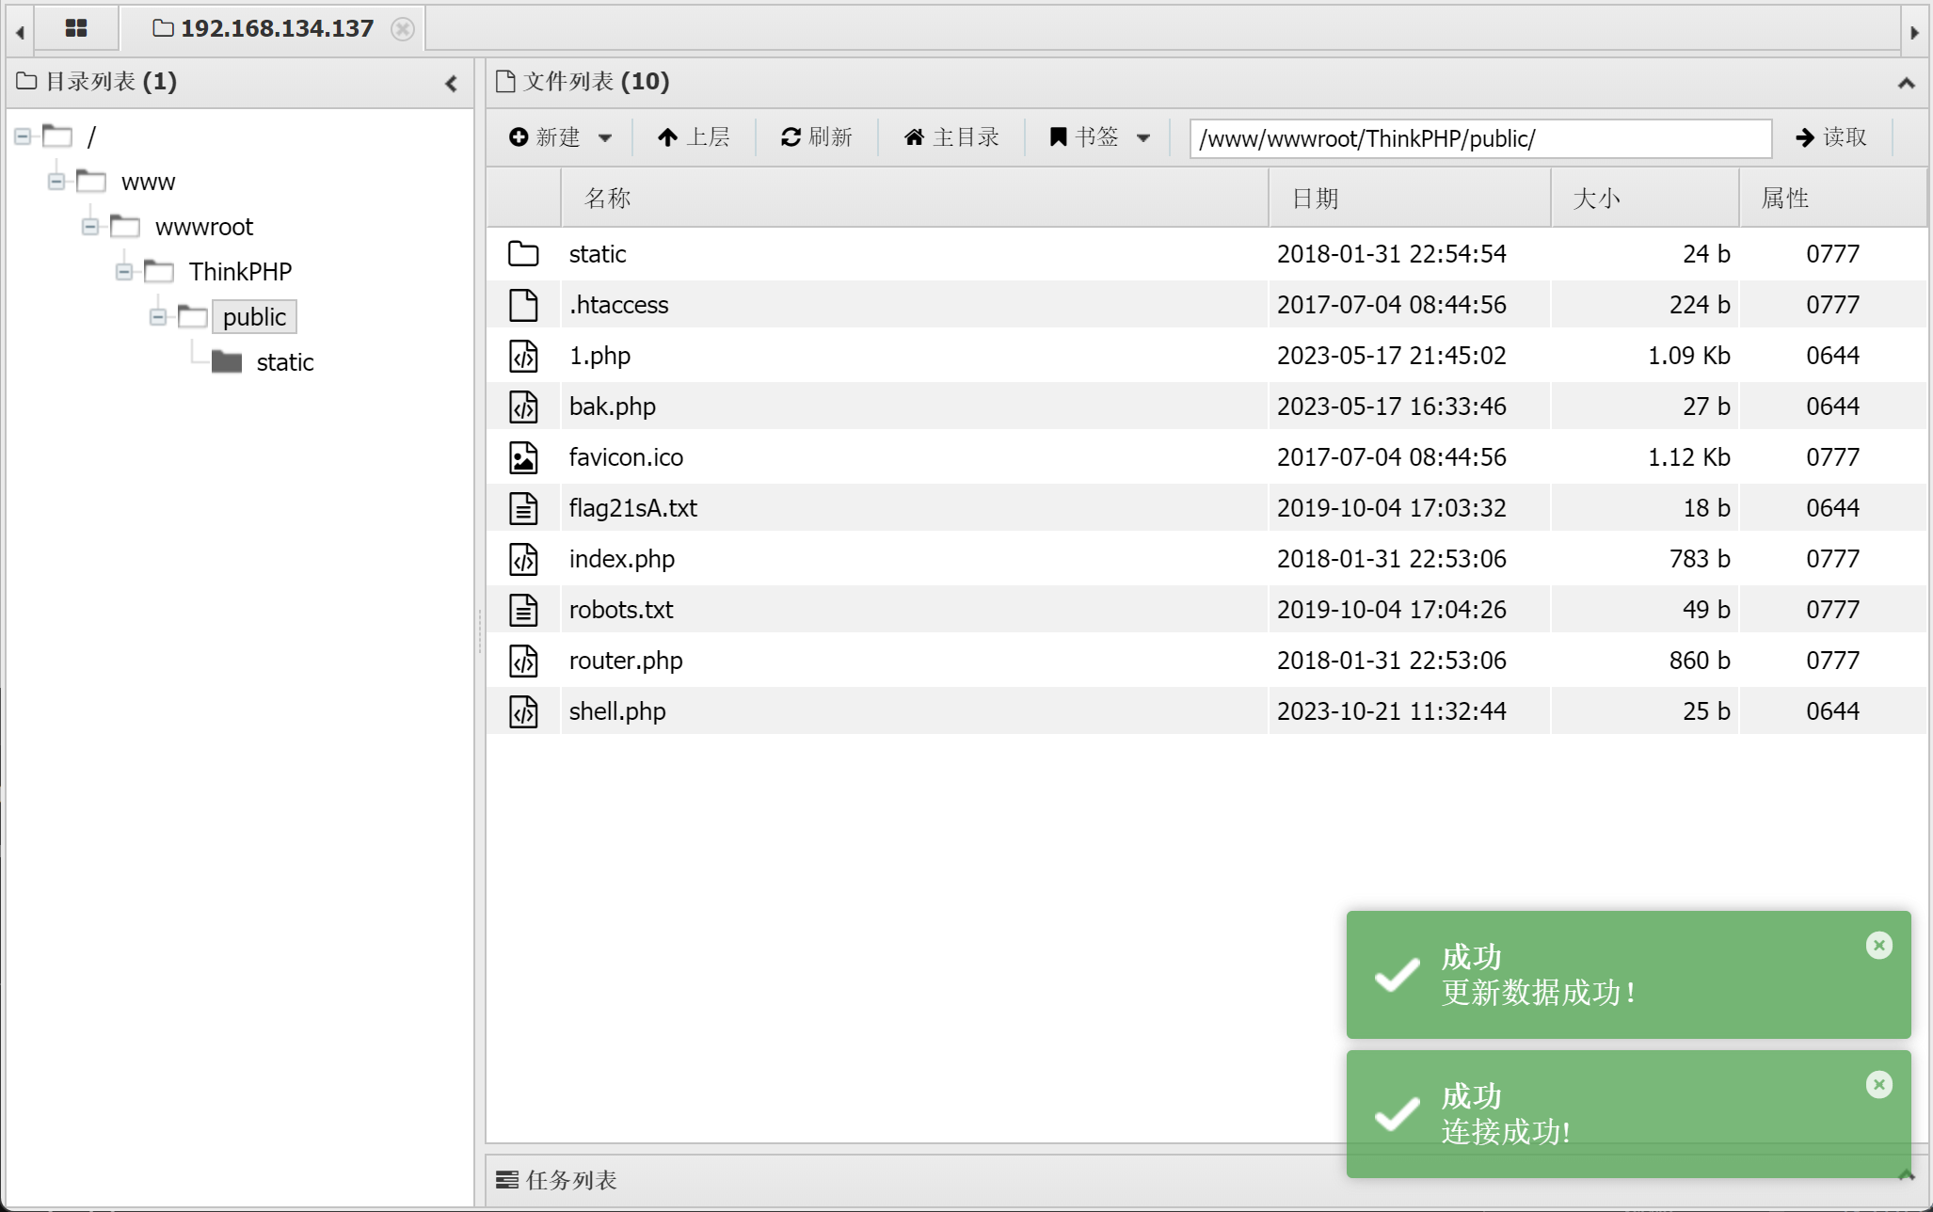Image resolution: width=1933 pixels, height=1212 pixels.
Task: Open the bookmarks (书签) dropdown
Action: (x=1099, y=137)
